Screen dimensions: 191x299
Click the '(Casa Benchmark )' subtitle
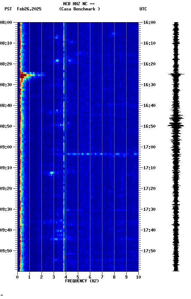(x=80, y=9)
